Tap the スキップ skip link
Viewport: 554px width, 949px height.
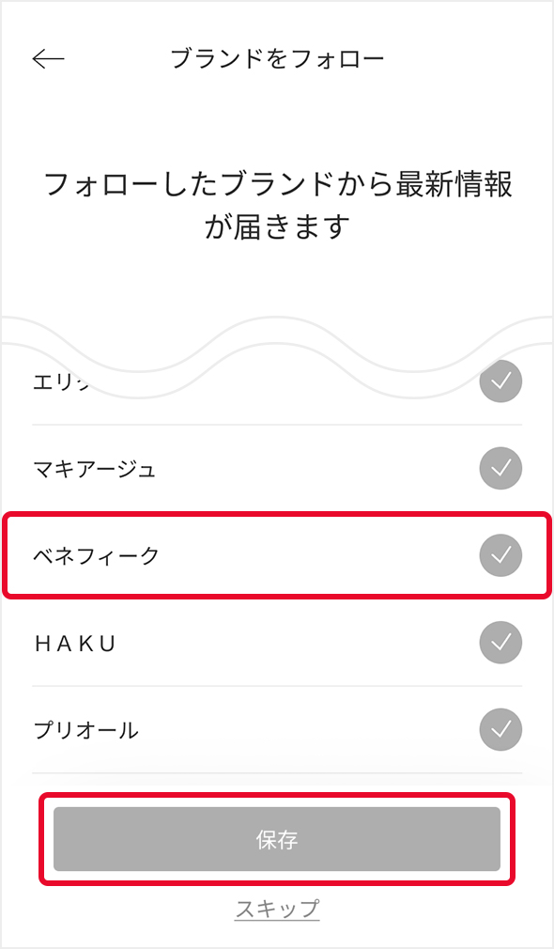277,908
